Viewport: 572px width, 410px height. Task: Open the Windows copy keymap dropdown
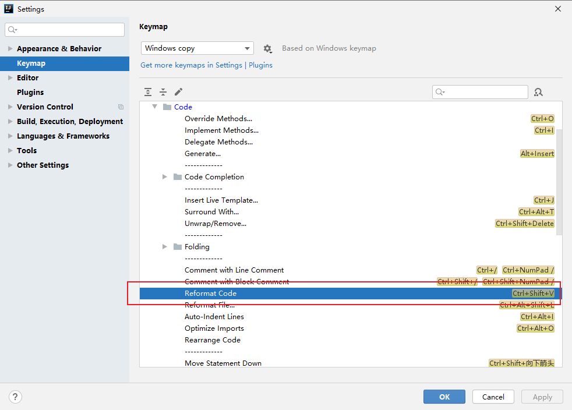pyautogui.click(x=197, y=48)
